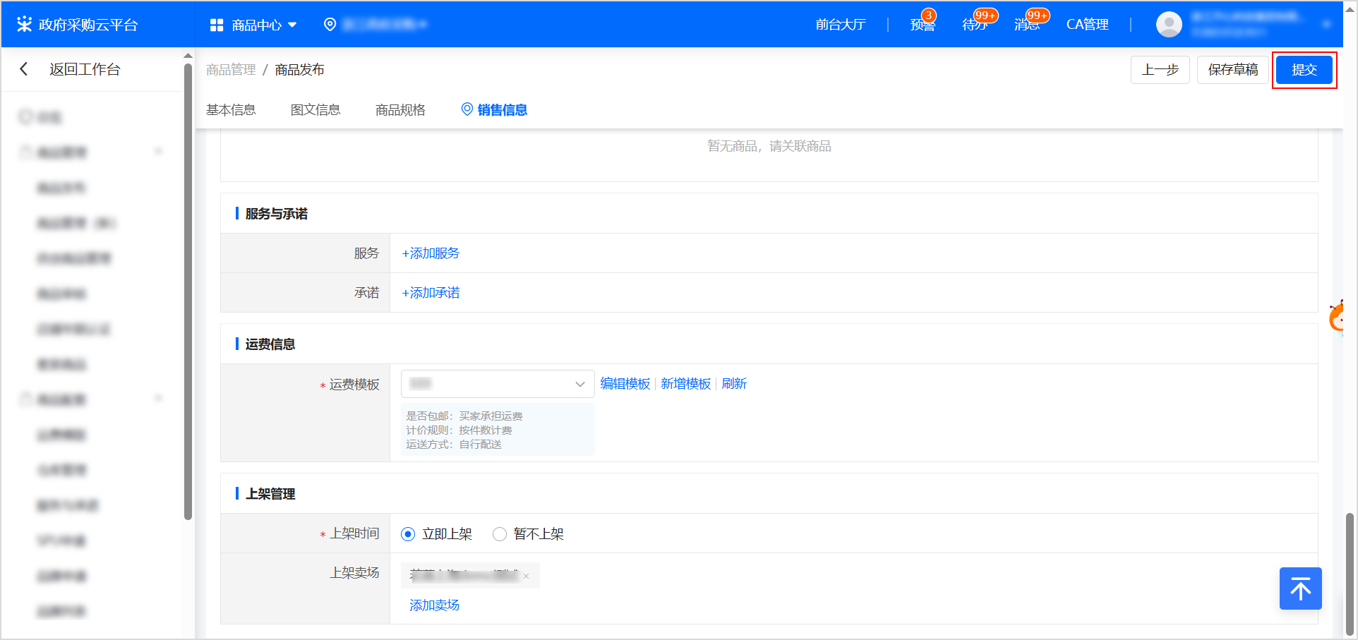
Task: Click the user avatar icon
Action: tap(1169, 25)
